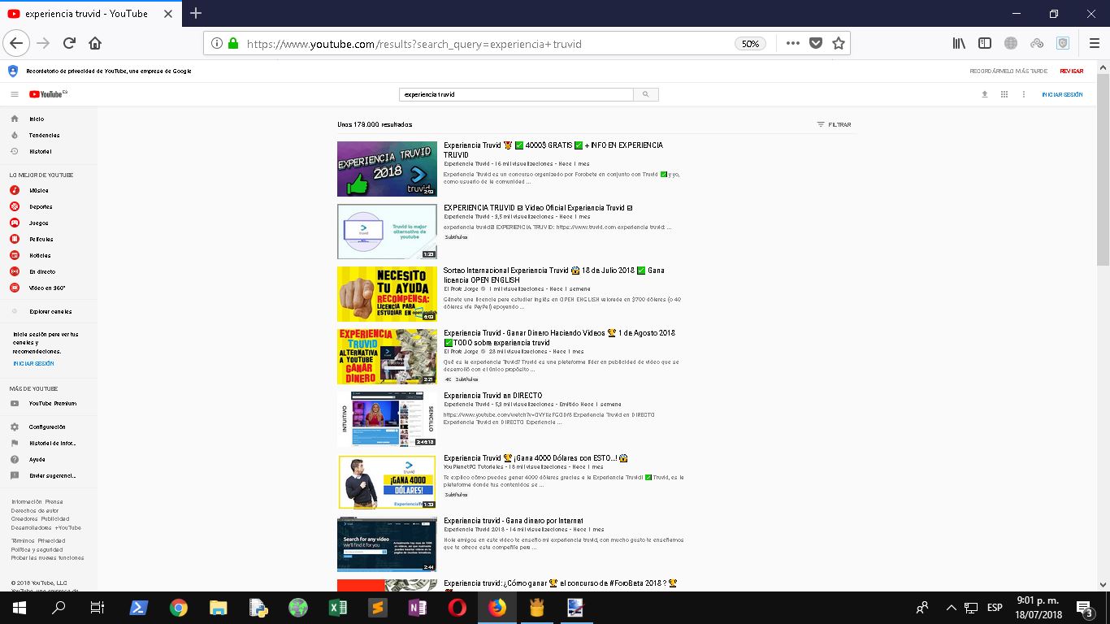Launch Opera from the taskbar

[457, 608]
